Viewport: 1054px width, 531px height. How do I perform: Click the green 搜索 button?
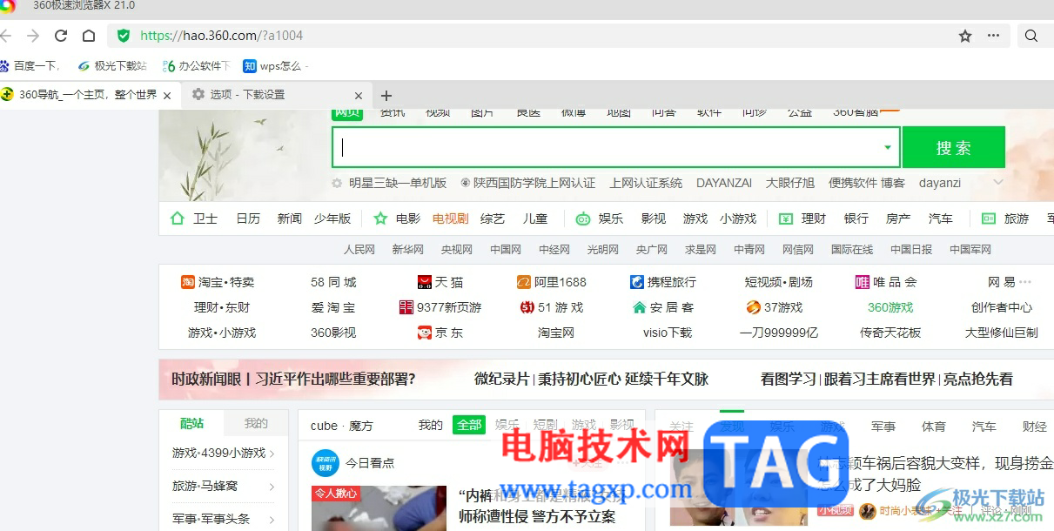(953, 147)
